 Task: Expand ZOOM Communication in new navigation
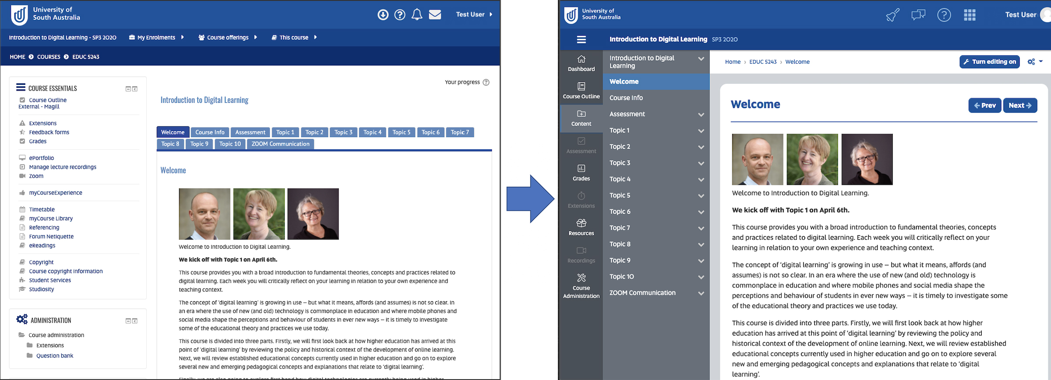[701, 294]
